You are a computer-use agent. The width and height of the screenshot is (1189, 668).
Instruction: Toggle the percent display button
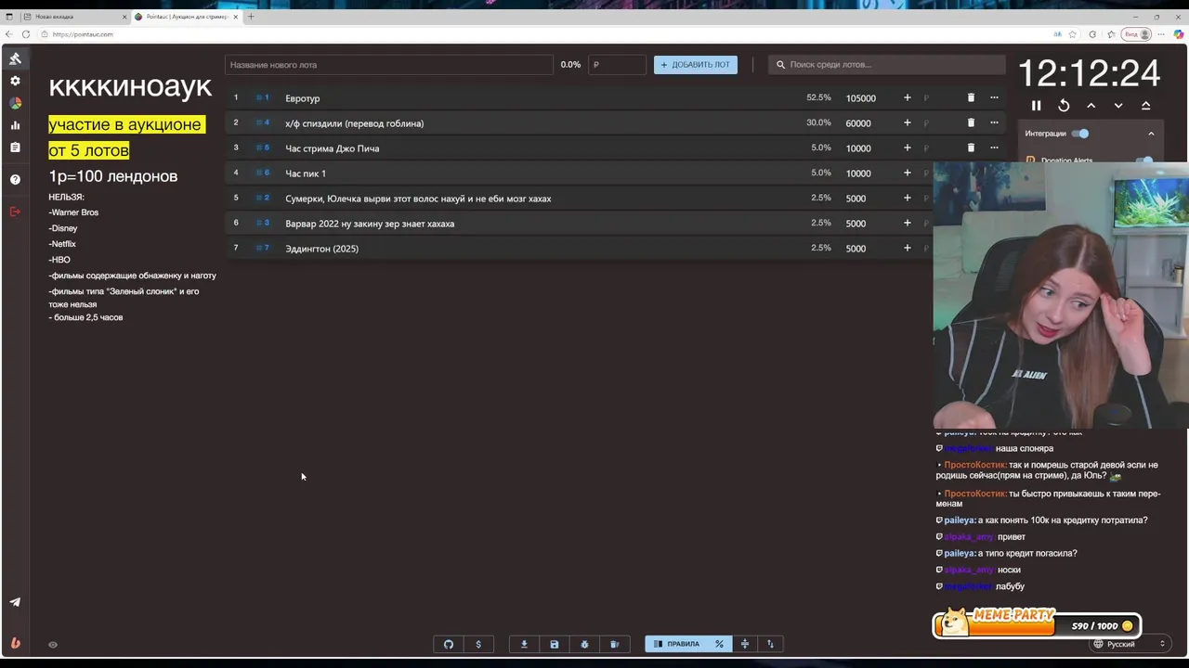pyautogui.click(x=719, y=644)
